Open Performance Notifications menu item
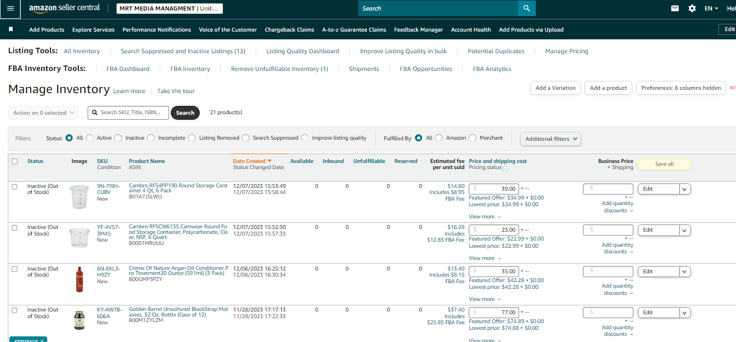This screenshot has width=736, height=342. [157, 29]
